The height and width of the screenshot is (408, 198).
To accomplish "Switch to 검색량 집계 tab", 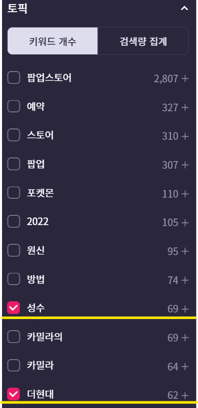I will tap(143, 41).
